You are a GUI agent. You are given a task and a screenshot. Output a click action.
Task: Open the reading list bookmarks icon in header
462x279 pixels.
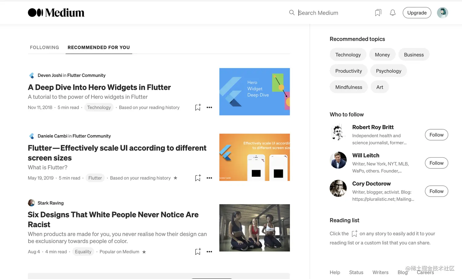378,13
